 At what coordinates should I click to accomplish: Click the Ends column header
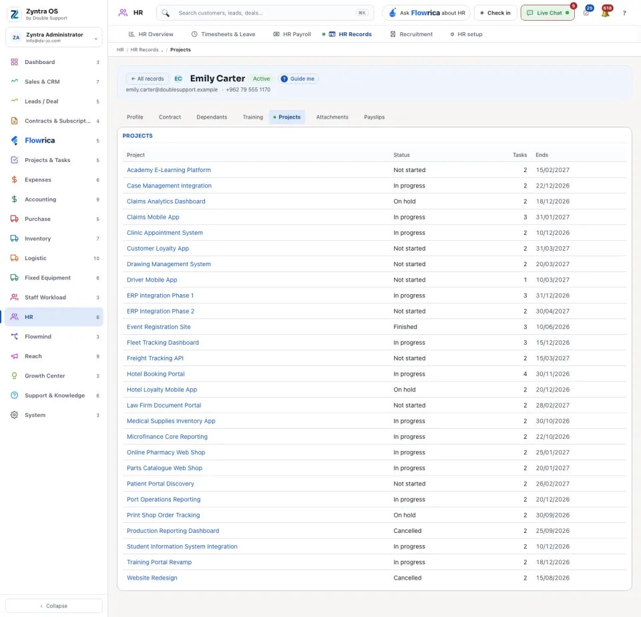click(542, 155)
